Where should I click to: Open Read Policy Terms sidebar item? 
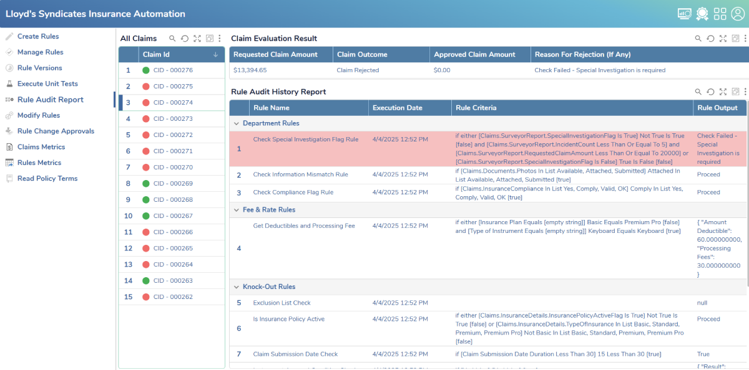pyautogui.click(x=47, y=178)
